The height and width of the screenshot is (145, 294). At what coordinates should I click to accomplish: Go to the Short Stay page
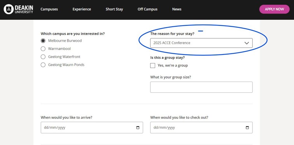tap(114, 9)
